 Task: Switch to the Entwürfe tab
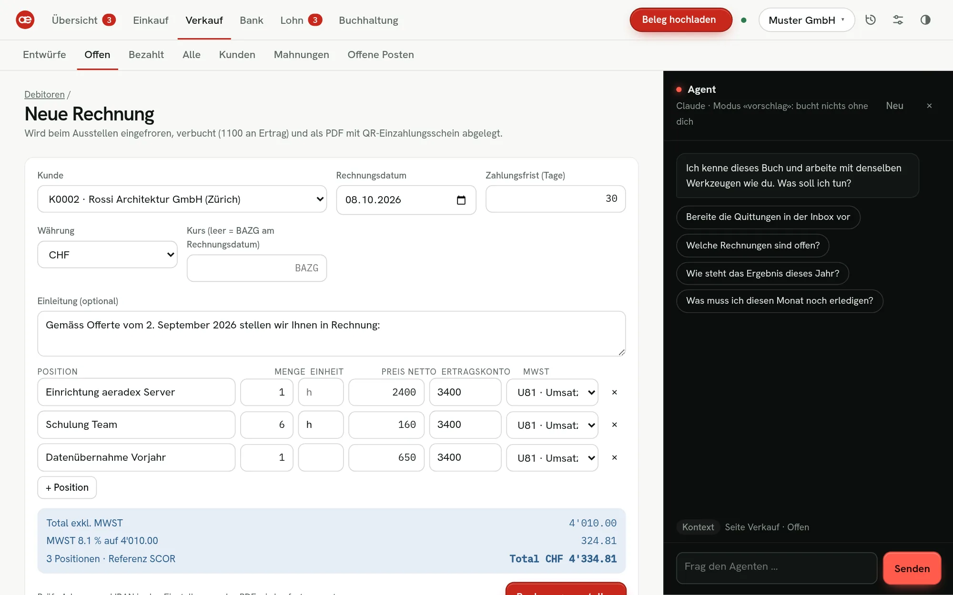(44, 55)
